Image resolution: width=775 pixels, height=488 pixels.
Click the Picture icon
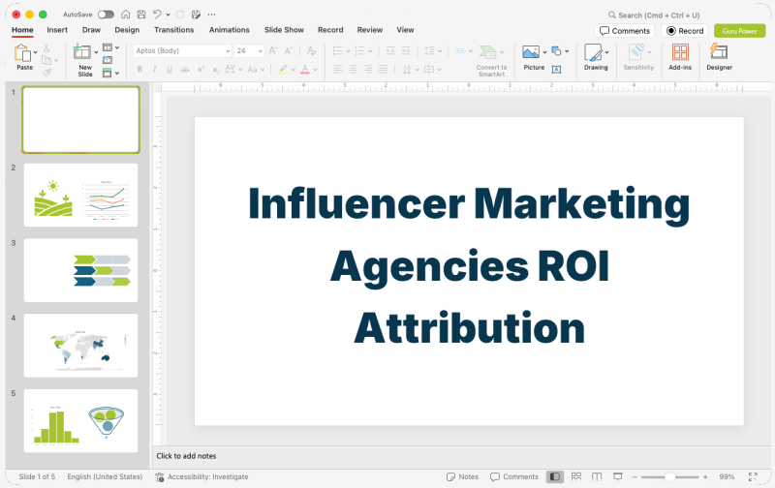point(531,52)
